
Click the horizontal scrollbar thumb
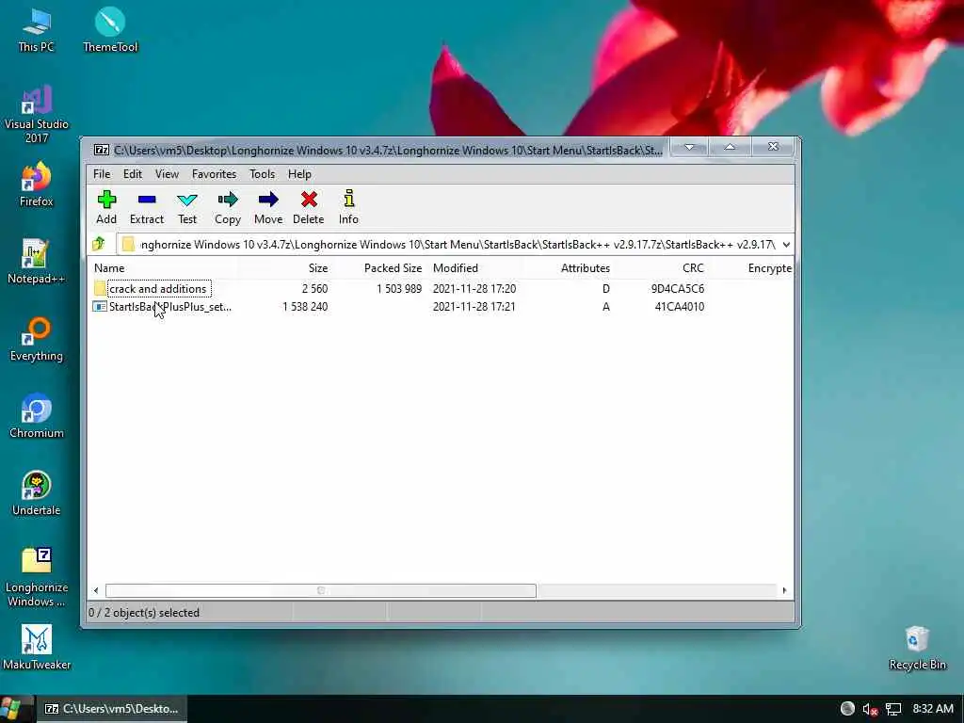point(321,590)
